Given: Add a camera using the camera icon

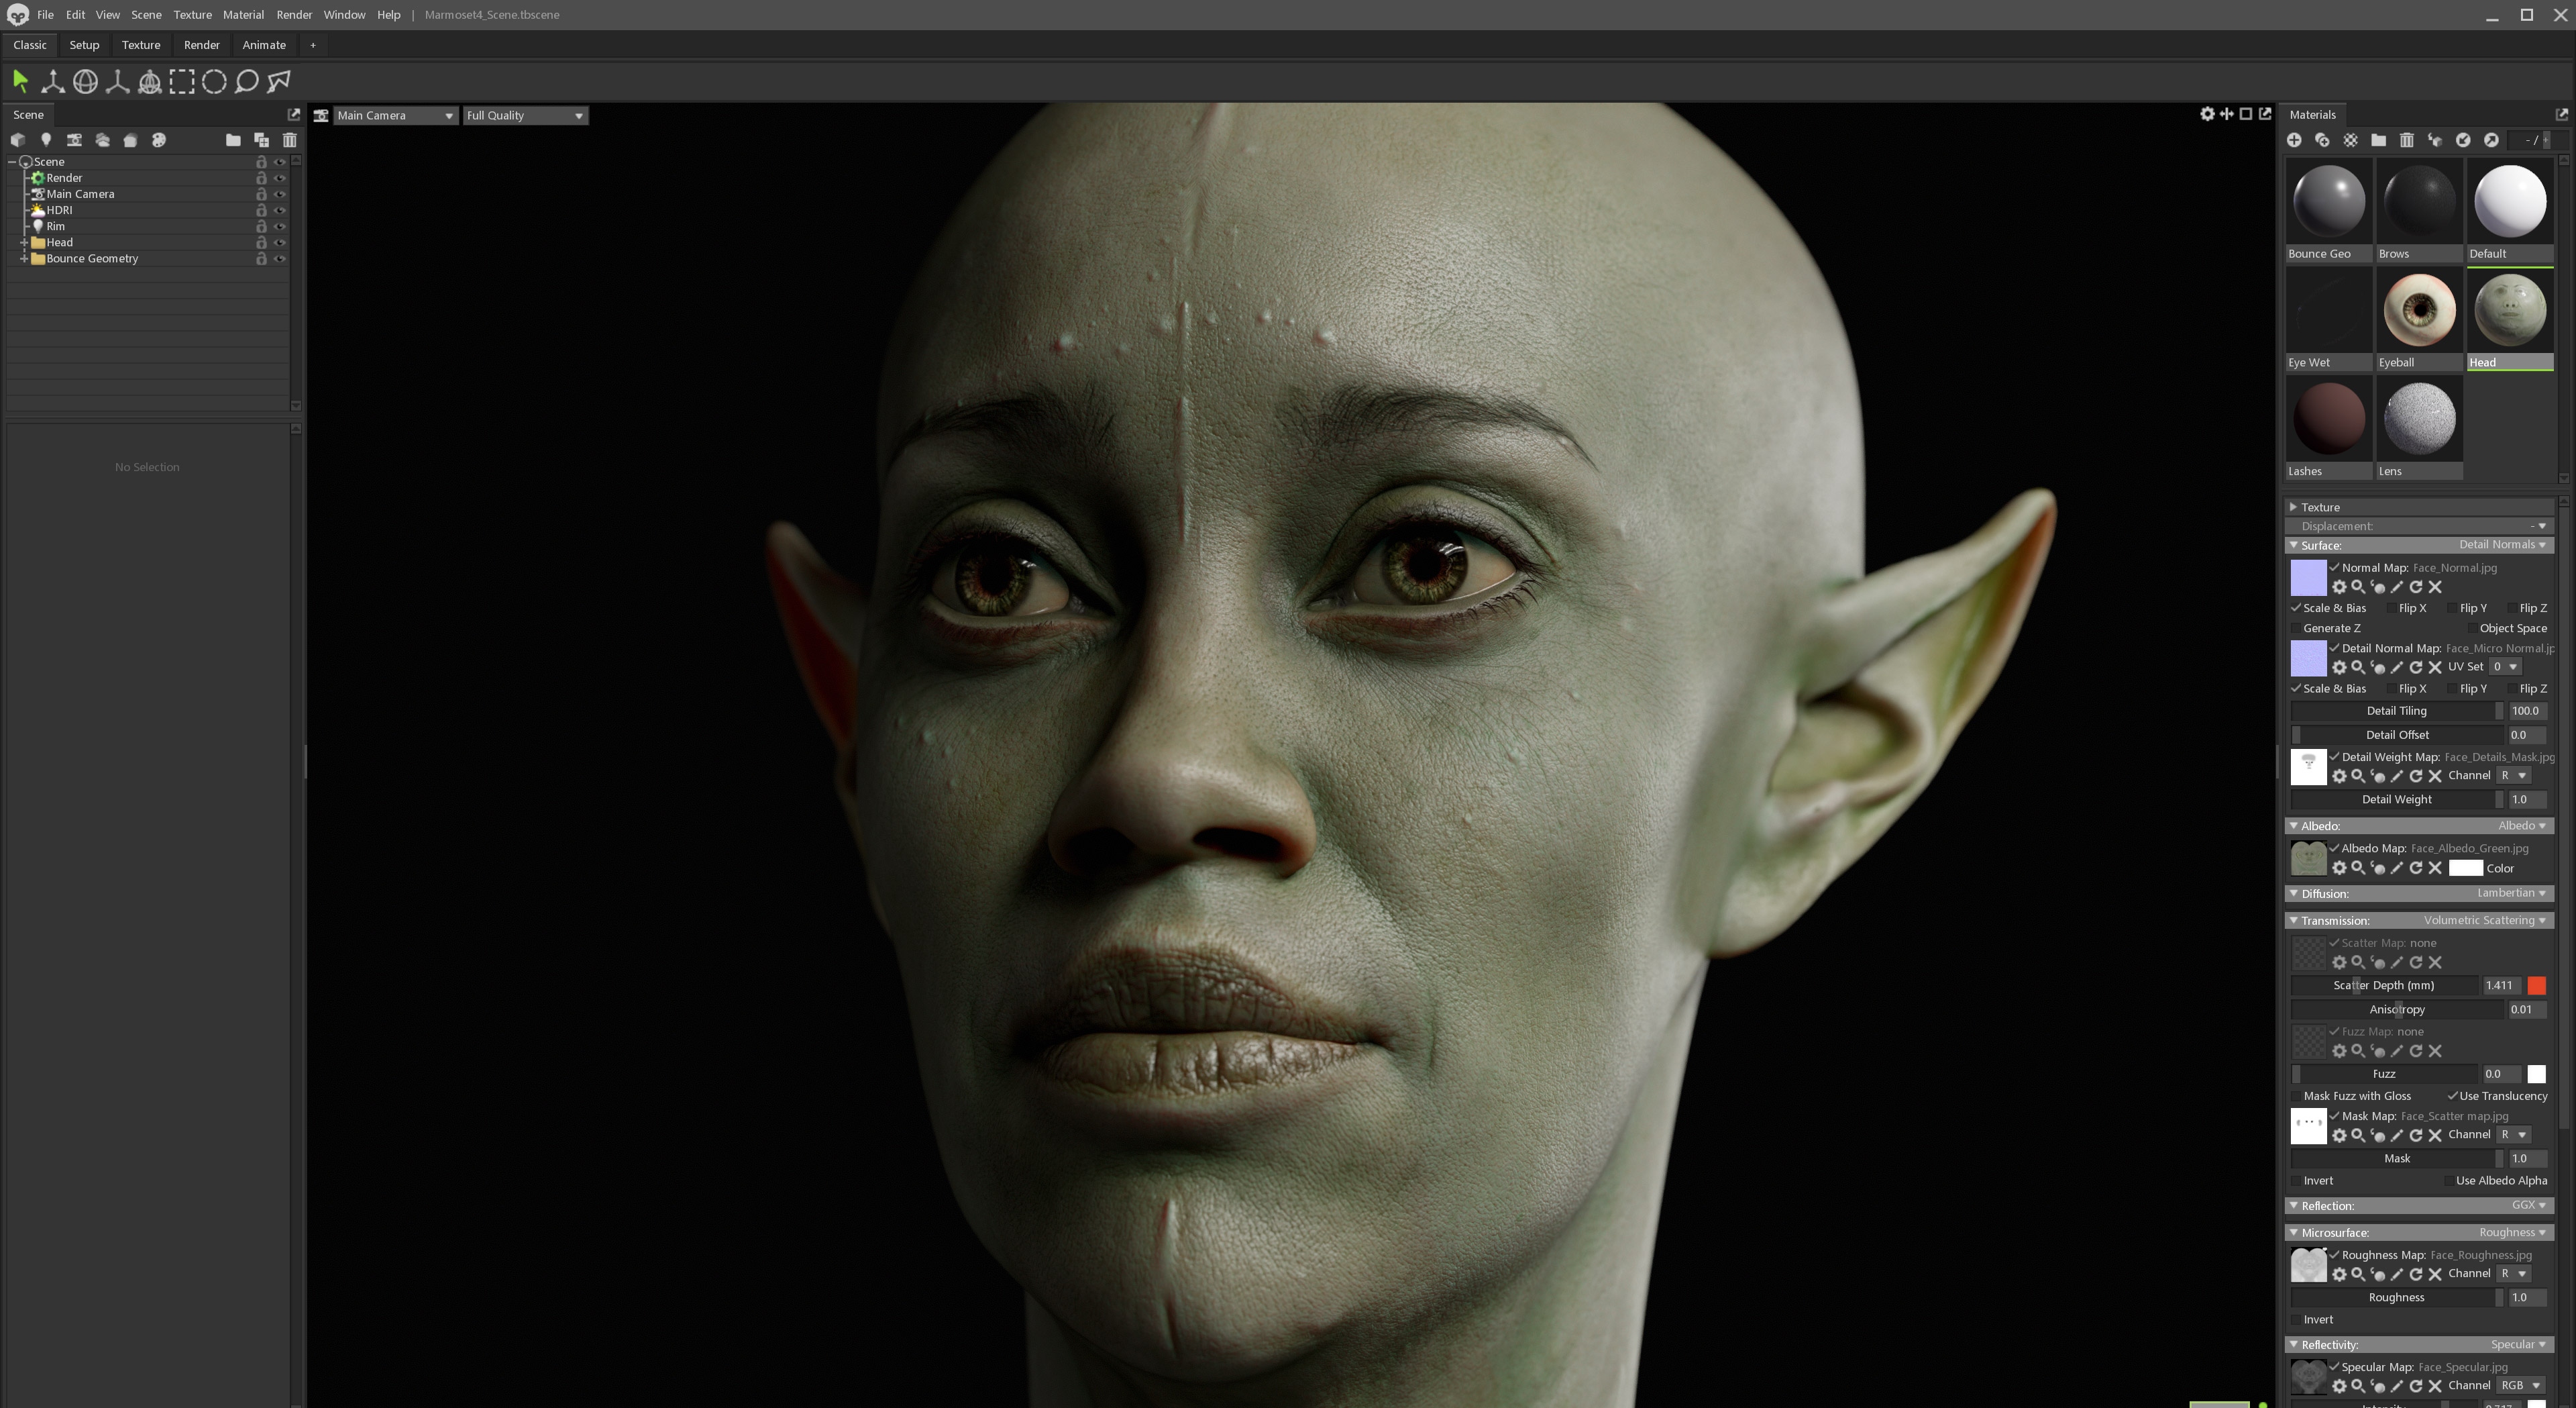Looking at the screenshot, I should [x=75, y=140].
